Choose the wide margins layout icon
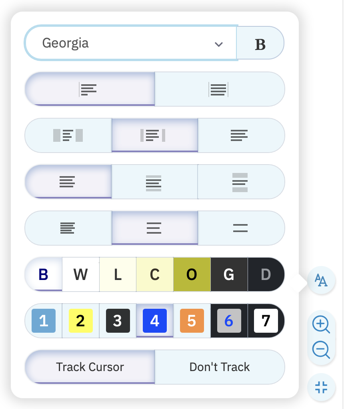This screenshot has width=344, height=409. (68, 135)
